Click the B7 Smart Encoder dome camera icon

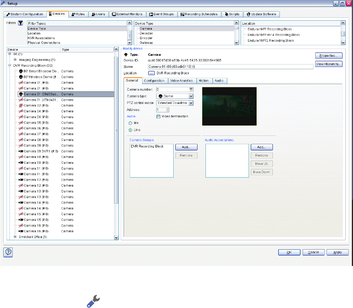tap(21, 71)
